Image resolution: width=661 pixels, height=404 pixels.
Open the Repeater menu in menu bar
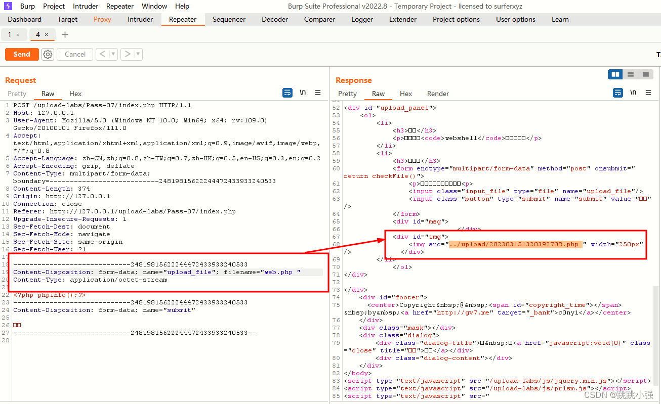pos(120,6)
